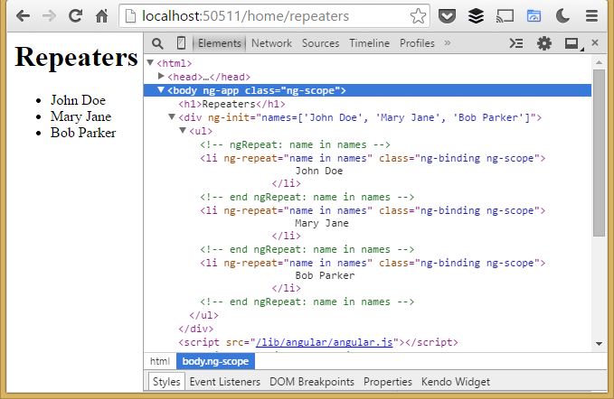
Task: Click the John Doe text node in DOM
Action: [318, 172]
